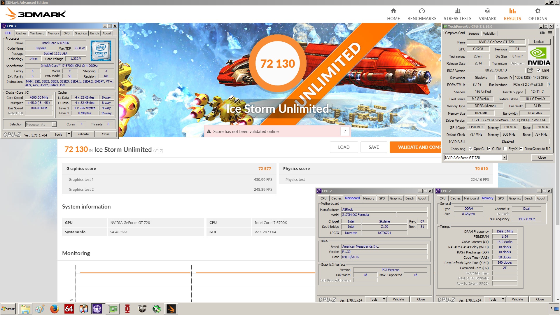Click LOAD button in 3DMark results
The image size is (560, 315).
pos(344,147)
